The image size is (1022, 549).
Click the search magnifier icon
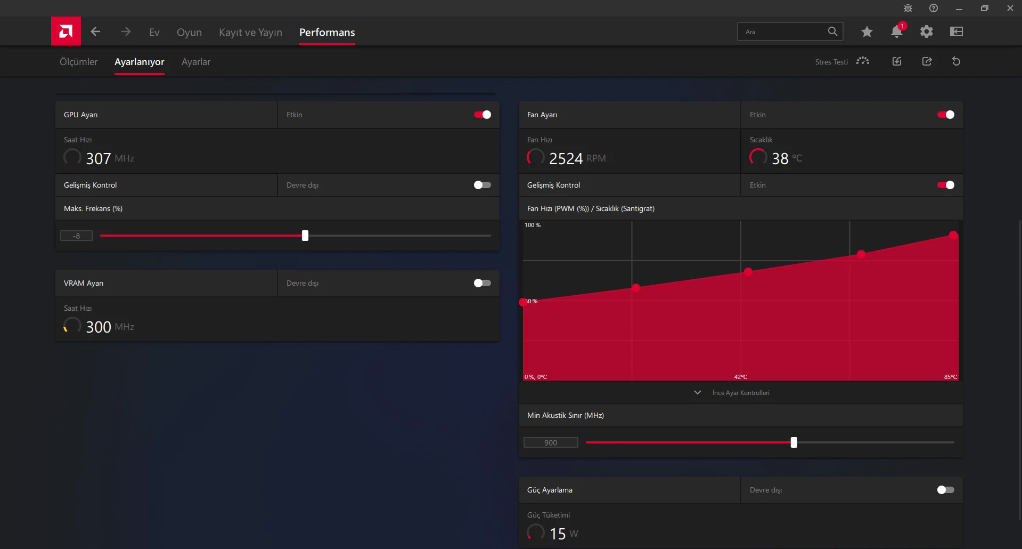(832, 31)
